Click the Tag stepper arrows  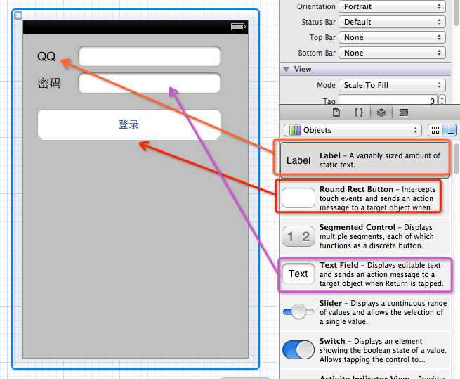pyautogui.click(x=442, y=100)
